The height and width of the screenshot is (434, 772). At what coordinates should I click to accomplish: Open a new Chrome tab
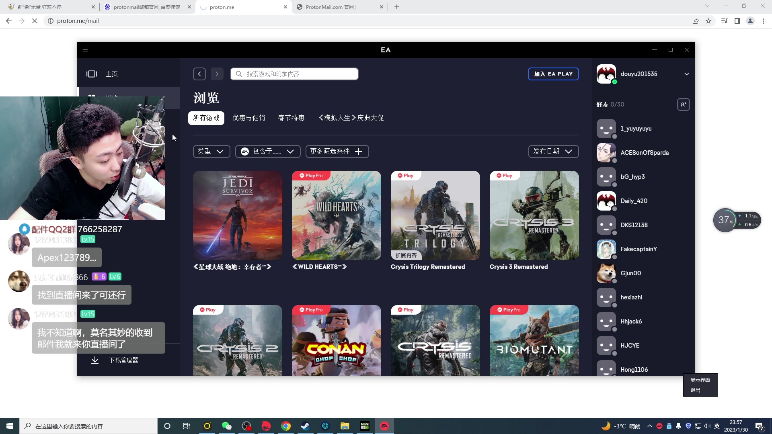[x=397, y=7]
